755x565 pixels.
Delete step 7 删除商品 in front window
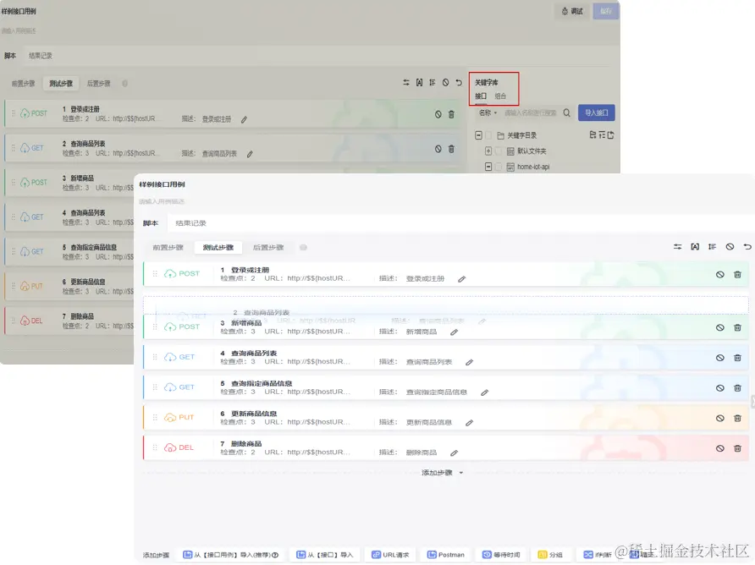(737, 448)
